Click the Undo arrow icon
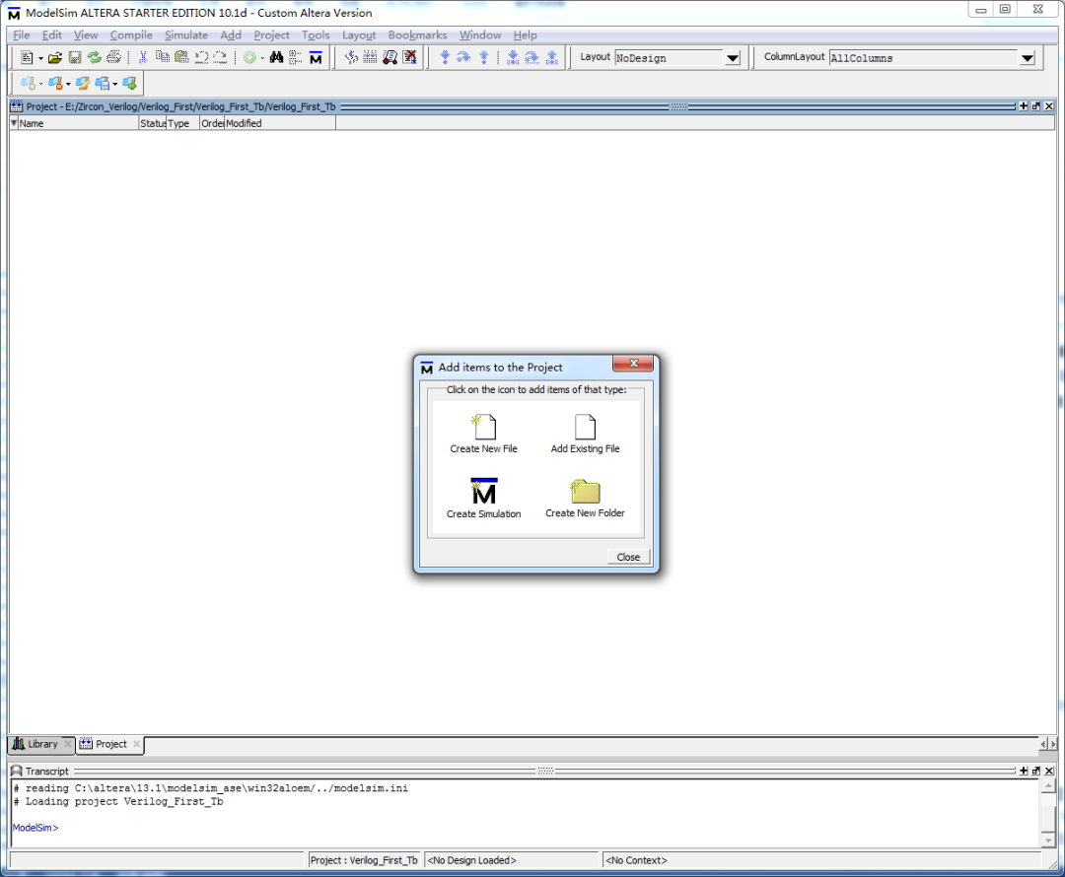Screen dimensions: 1065x877 click(x=201, y=58)
